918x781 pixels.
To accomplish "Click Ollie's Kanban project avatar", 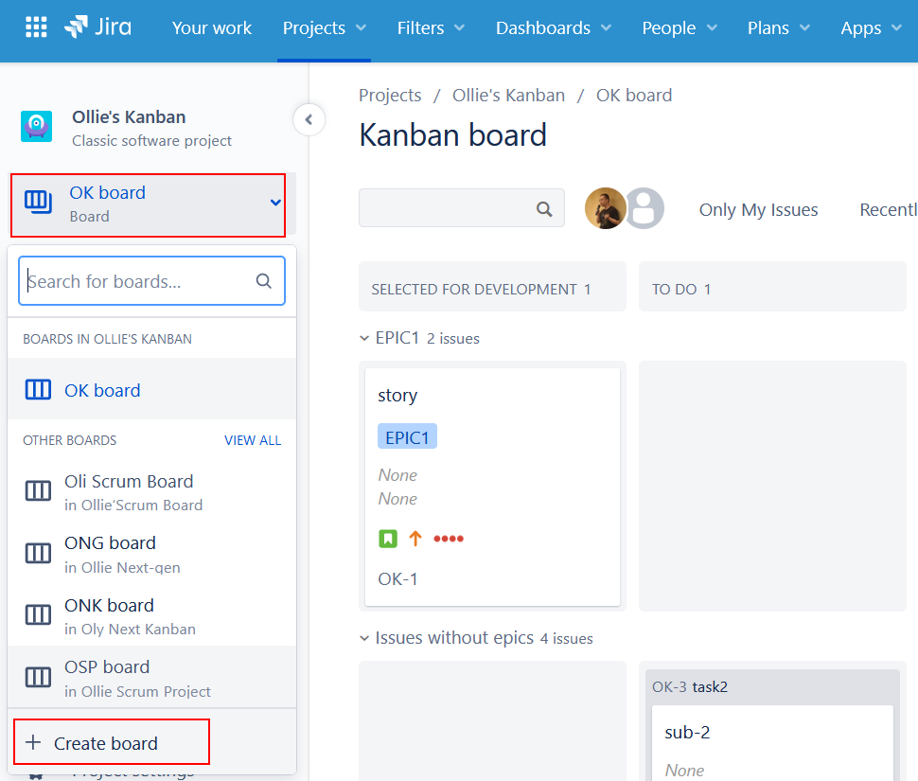I will [36, 125].
